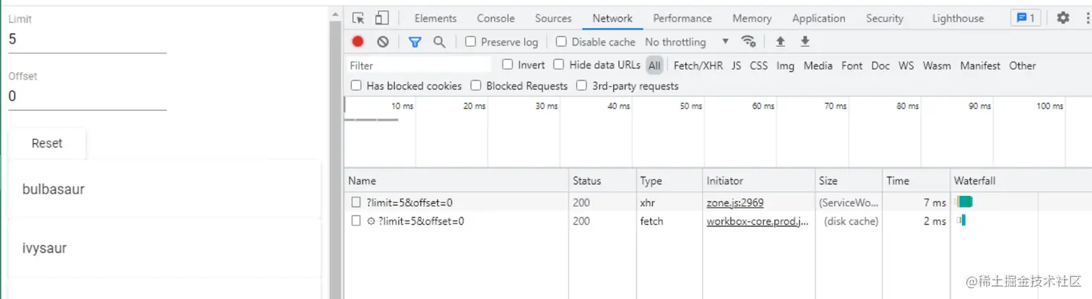Click the inspect element picker icon
The image size is (1092, 299).
[359, 19]
